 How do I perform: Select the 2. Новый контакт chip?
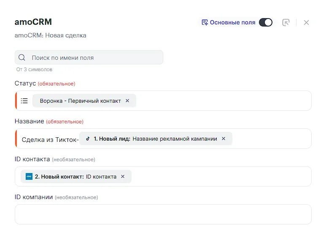point(76,176)
